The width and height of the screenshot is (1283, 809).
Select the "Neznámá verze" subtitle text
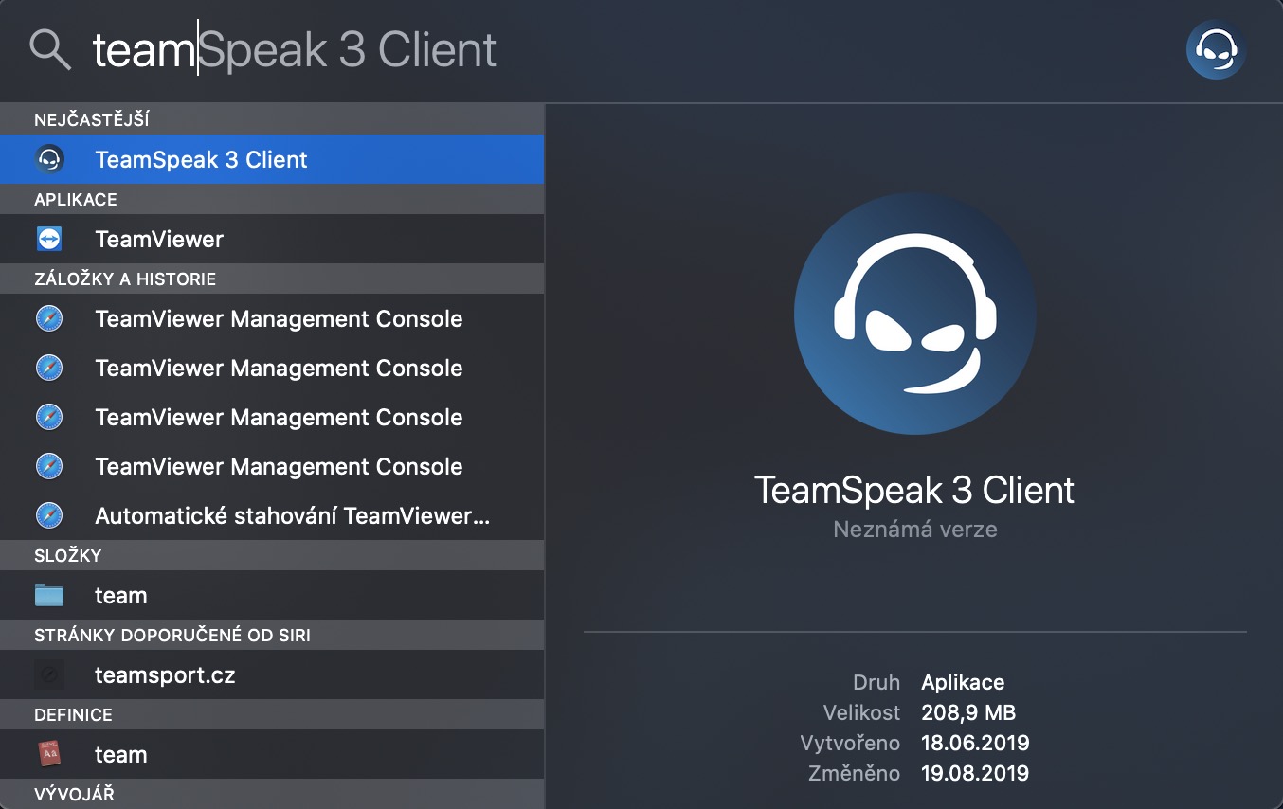click(915, 530)
